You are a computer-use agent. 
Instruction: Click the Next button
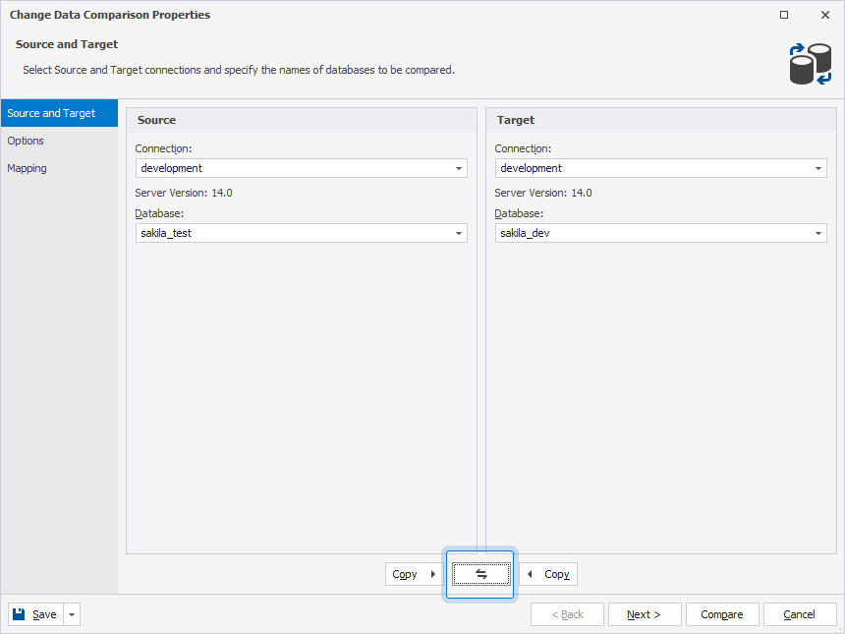coord(645,613)
